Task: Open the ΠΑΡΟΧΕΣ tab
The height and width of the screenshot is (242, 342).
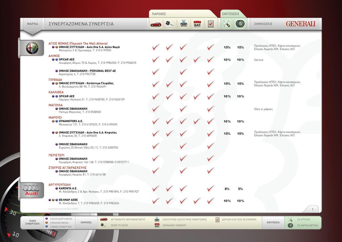Action: tap(159, 14)
